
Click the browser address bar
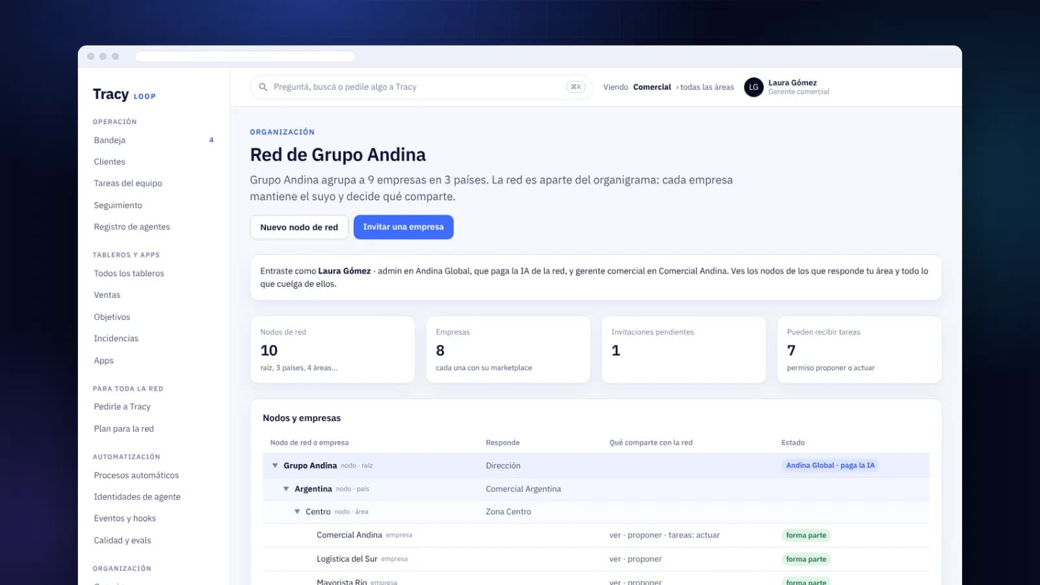[245, 57]
